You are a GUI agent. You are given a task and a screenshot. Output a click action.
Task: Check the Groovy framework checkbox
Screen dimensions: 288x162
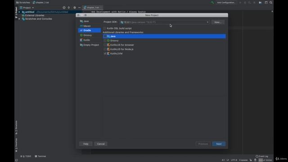click(x=105, y=40)
